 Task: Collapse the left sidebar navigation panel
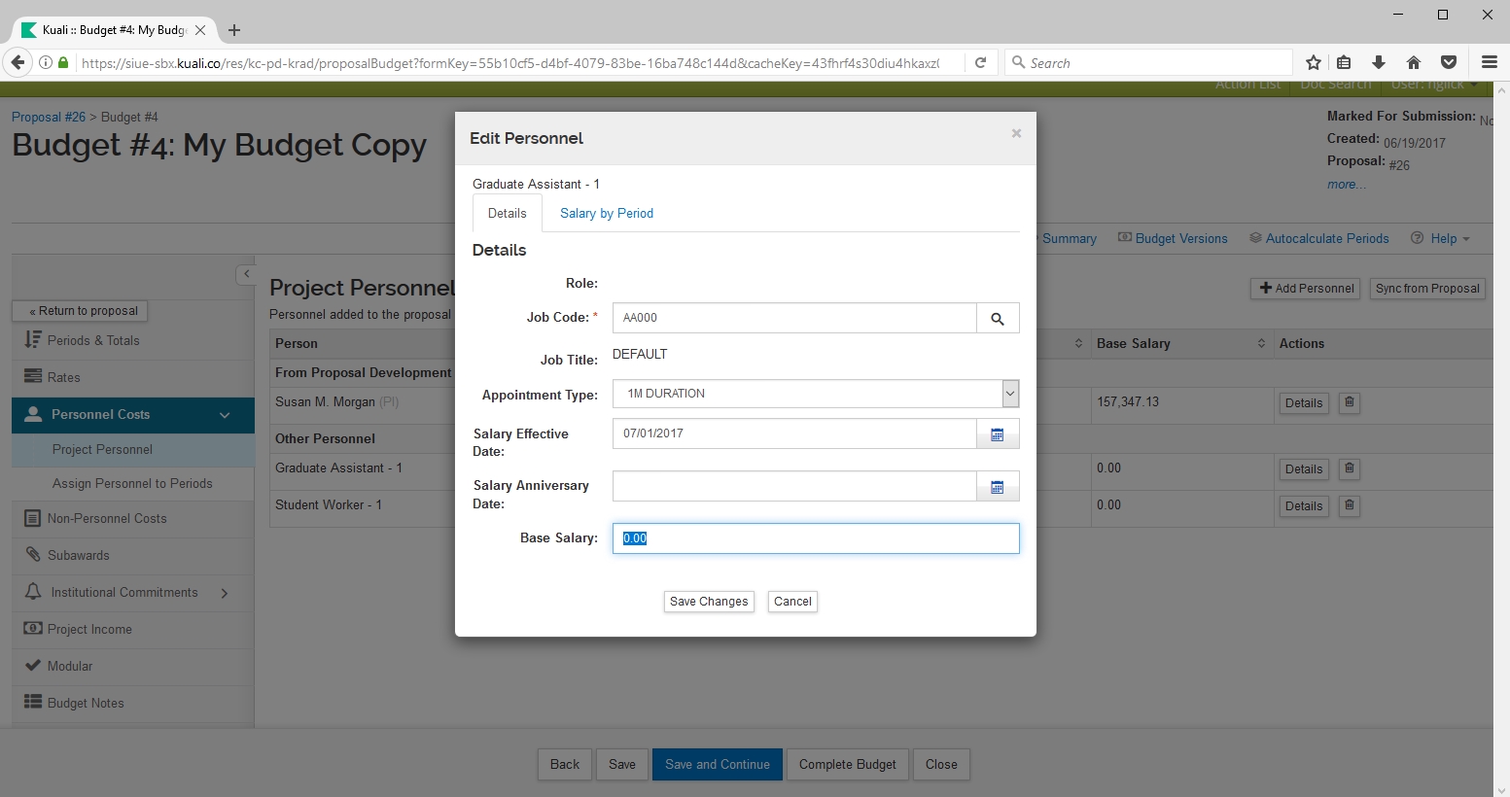pos(246,274)
